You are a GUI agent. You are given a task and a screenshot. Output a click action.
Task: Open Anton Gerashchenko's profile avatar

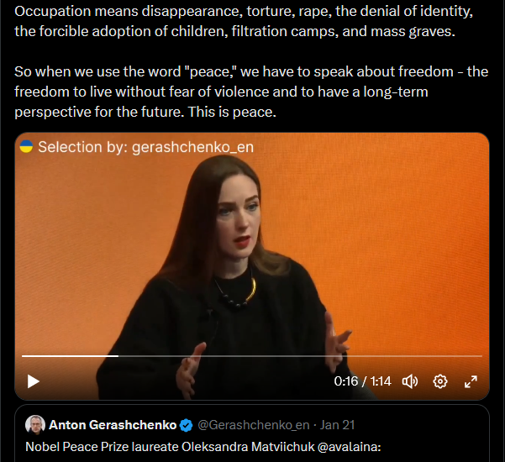35,425
